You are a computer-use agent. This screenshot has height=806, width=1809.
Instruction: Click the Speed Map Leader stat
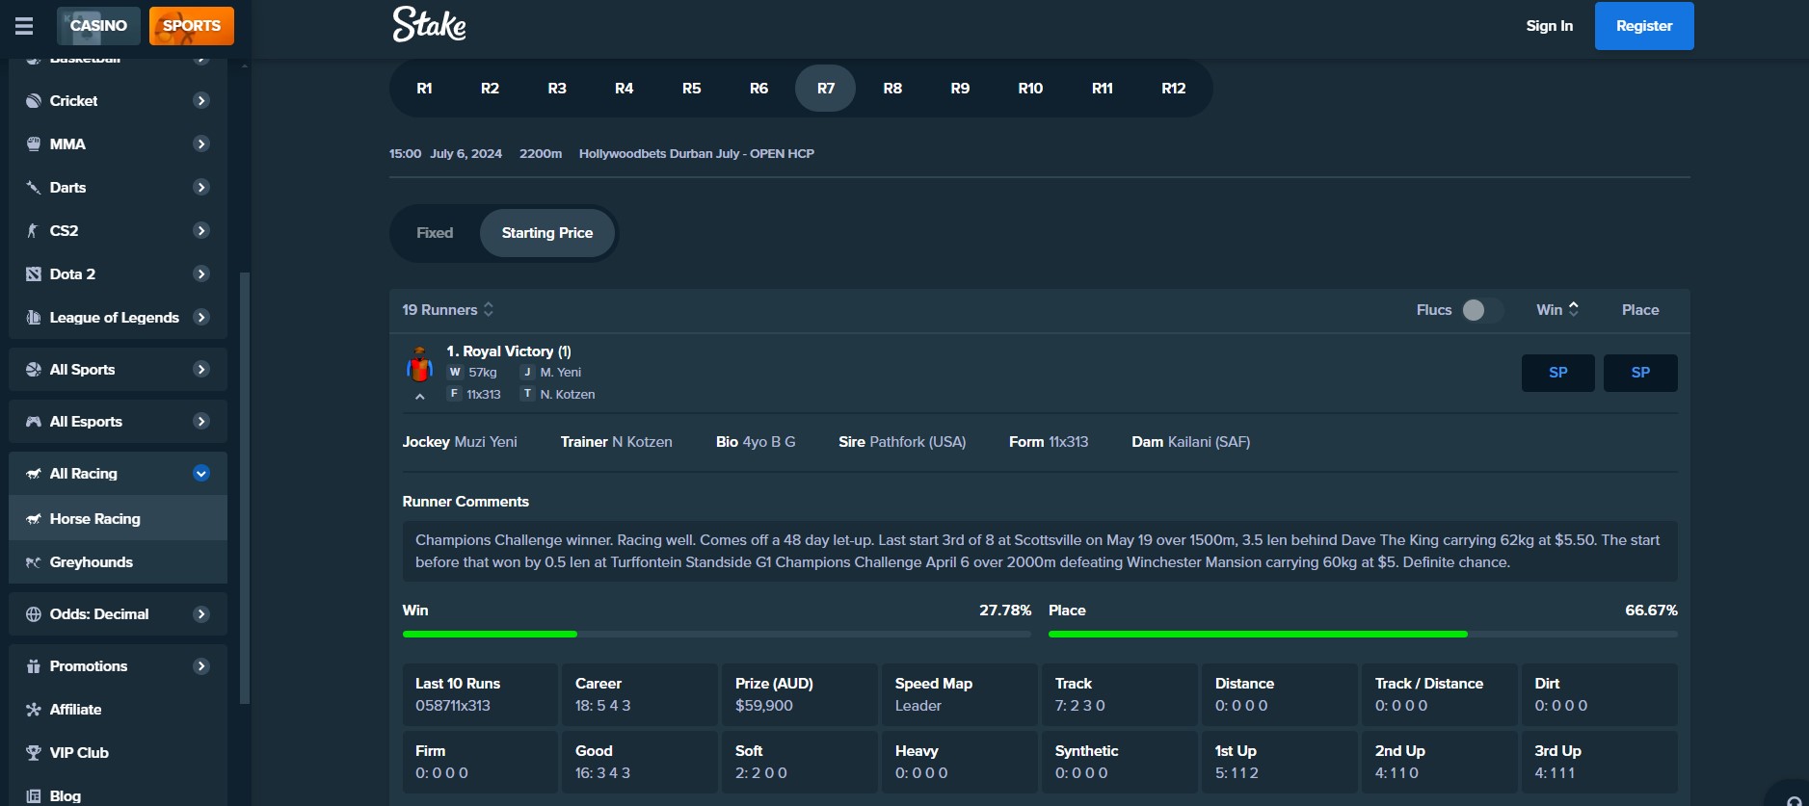tap(959, 694)
